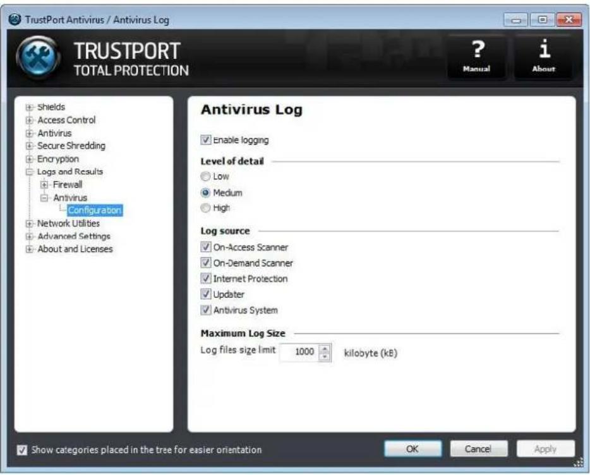Image resolution: width=590 pixels, height=475 pixels.
Task: Click the 'Antivirus Log' heading
Action: pyautogui.click(x=251, y=109)
